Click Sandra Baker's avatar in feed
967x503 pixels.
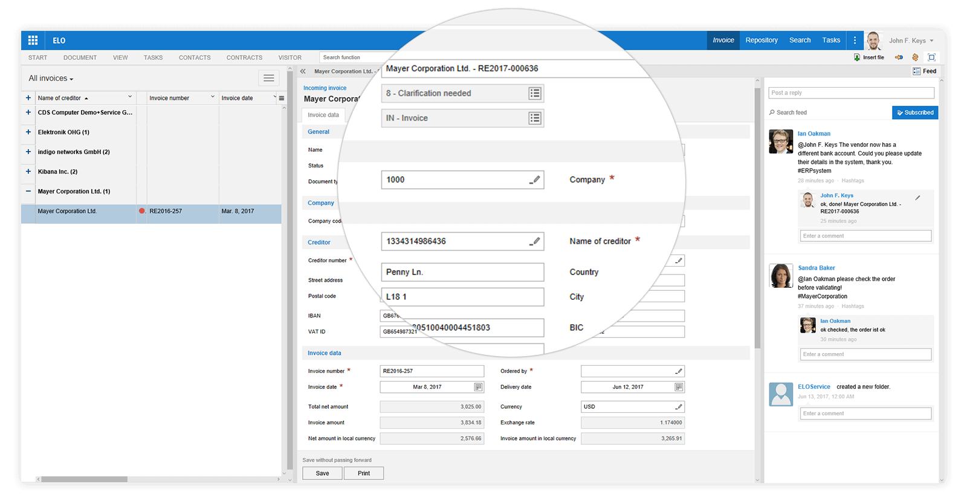tap(781, 276)
